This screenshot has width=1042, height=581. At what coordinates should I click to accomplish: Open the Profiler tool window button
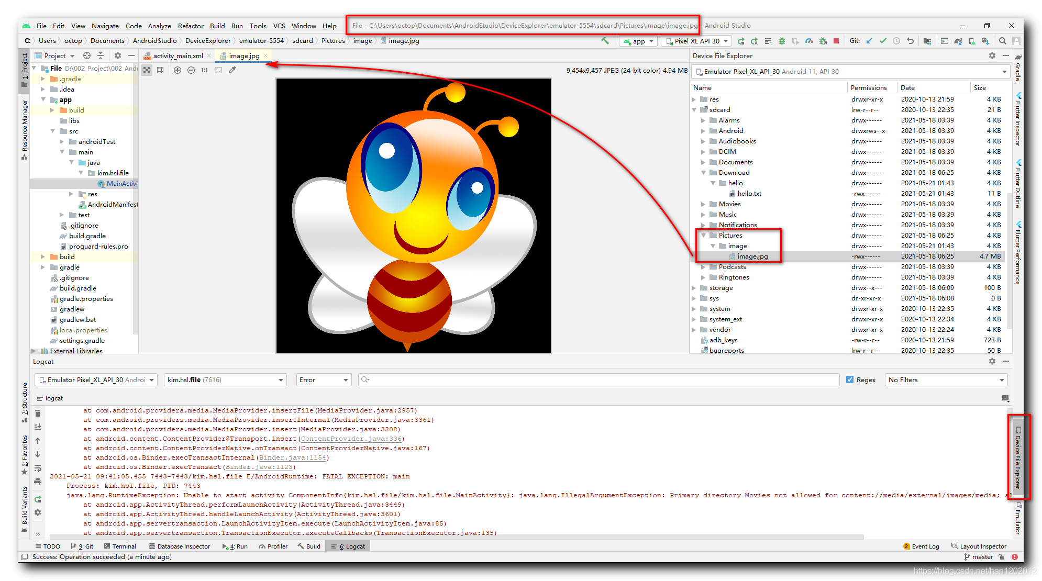coord(273,546)
